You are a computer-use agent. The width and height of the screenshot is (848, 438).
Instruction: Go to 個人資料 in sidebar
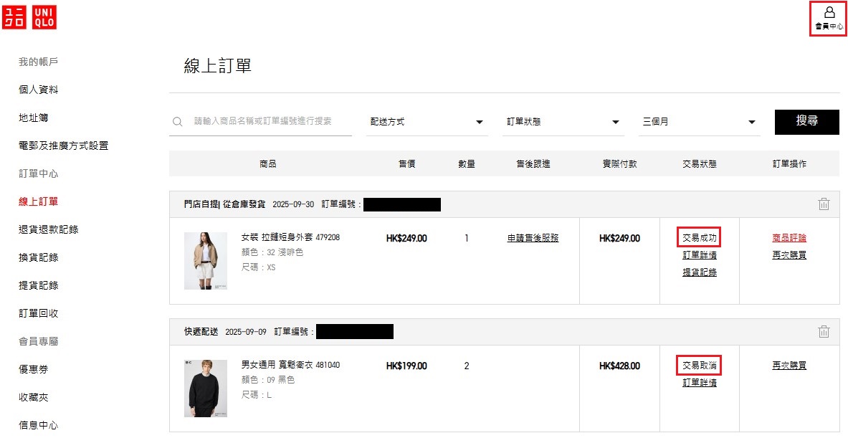click(x=39, y=90)
